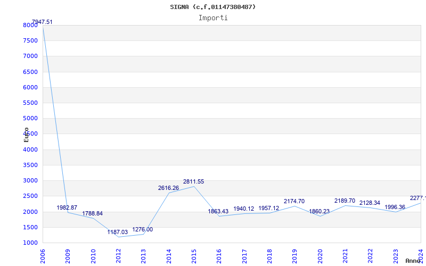Select the 1276.00 data label
This screenshot has width=426, height=266.
pos(143,229)
